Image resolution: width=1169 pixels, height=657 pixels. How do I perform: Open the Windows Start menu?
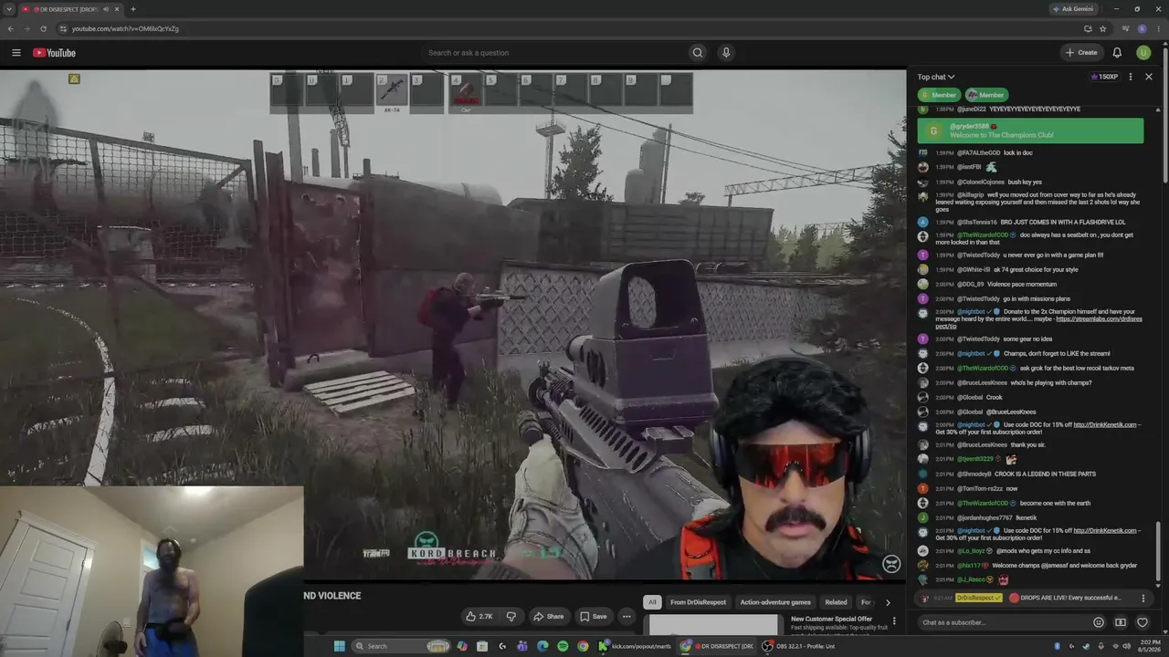pos(340,646)
